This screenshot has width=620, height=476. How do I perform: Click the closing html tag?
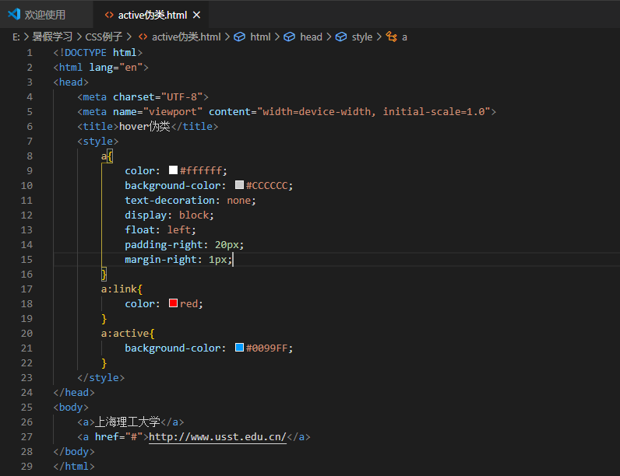(74, 467)
